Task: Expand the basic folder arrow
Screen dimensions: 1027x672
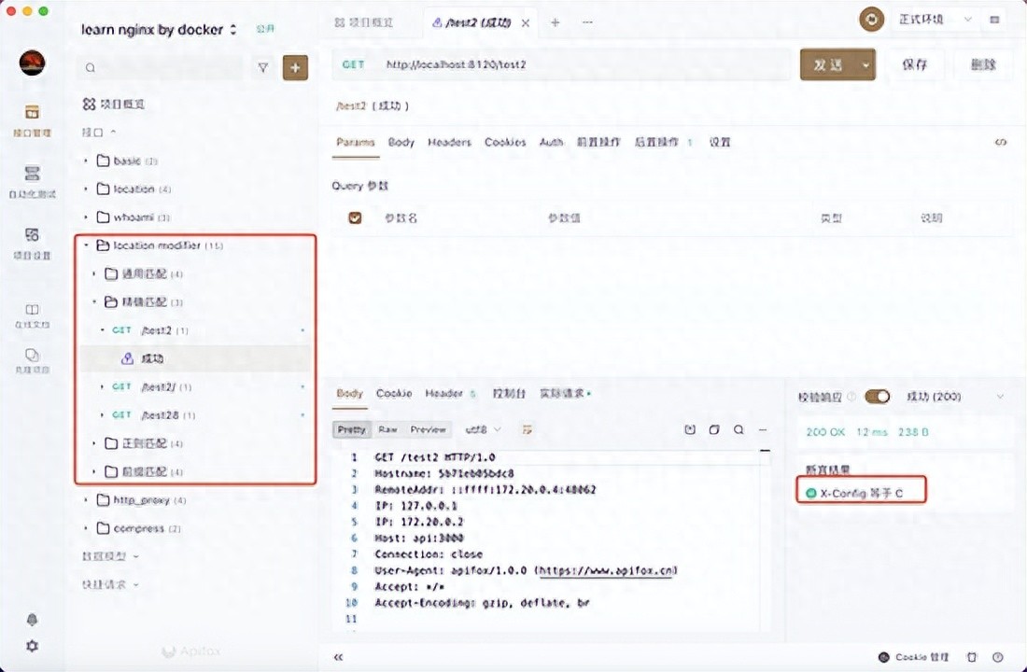Action: (85, 161)
